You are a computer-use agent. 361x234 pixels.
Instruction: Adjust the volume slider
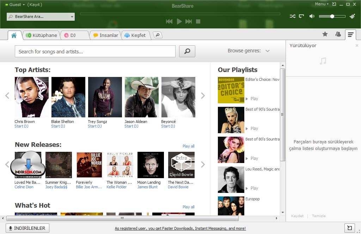coord(332,16)
